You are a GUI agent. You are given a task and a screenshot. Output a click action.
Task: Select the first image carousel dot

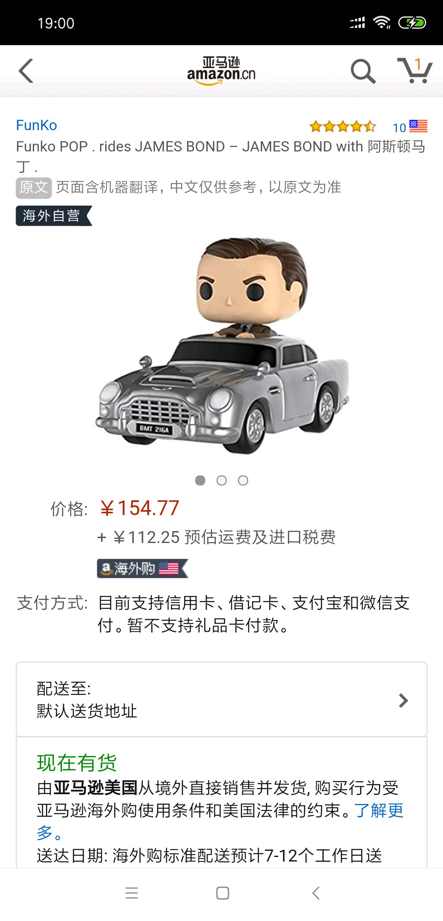tap(200, 480)
